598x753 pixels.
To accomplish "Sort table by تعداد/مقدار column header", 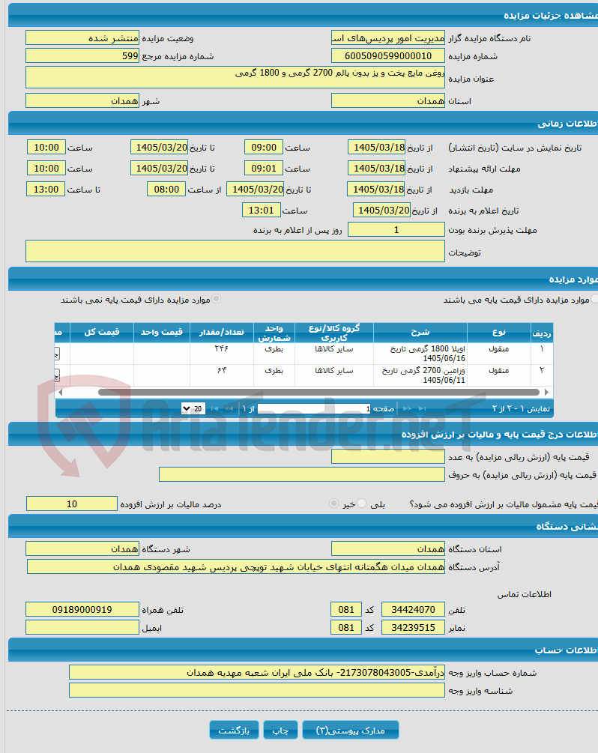I will [x=222, y=333].
